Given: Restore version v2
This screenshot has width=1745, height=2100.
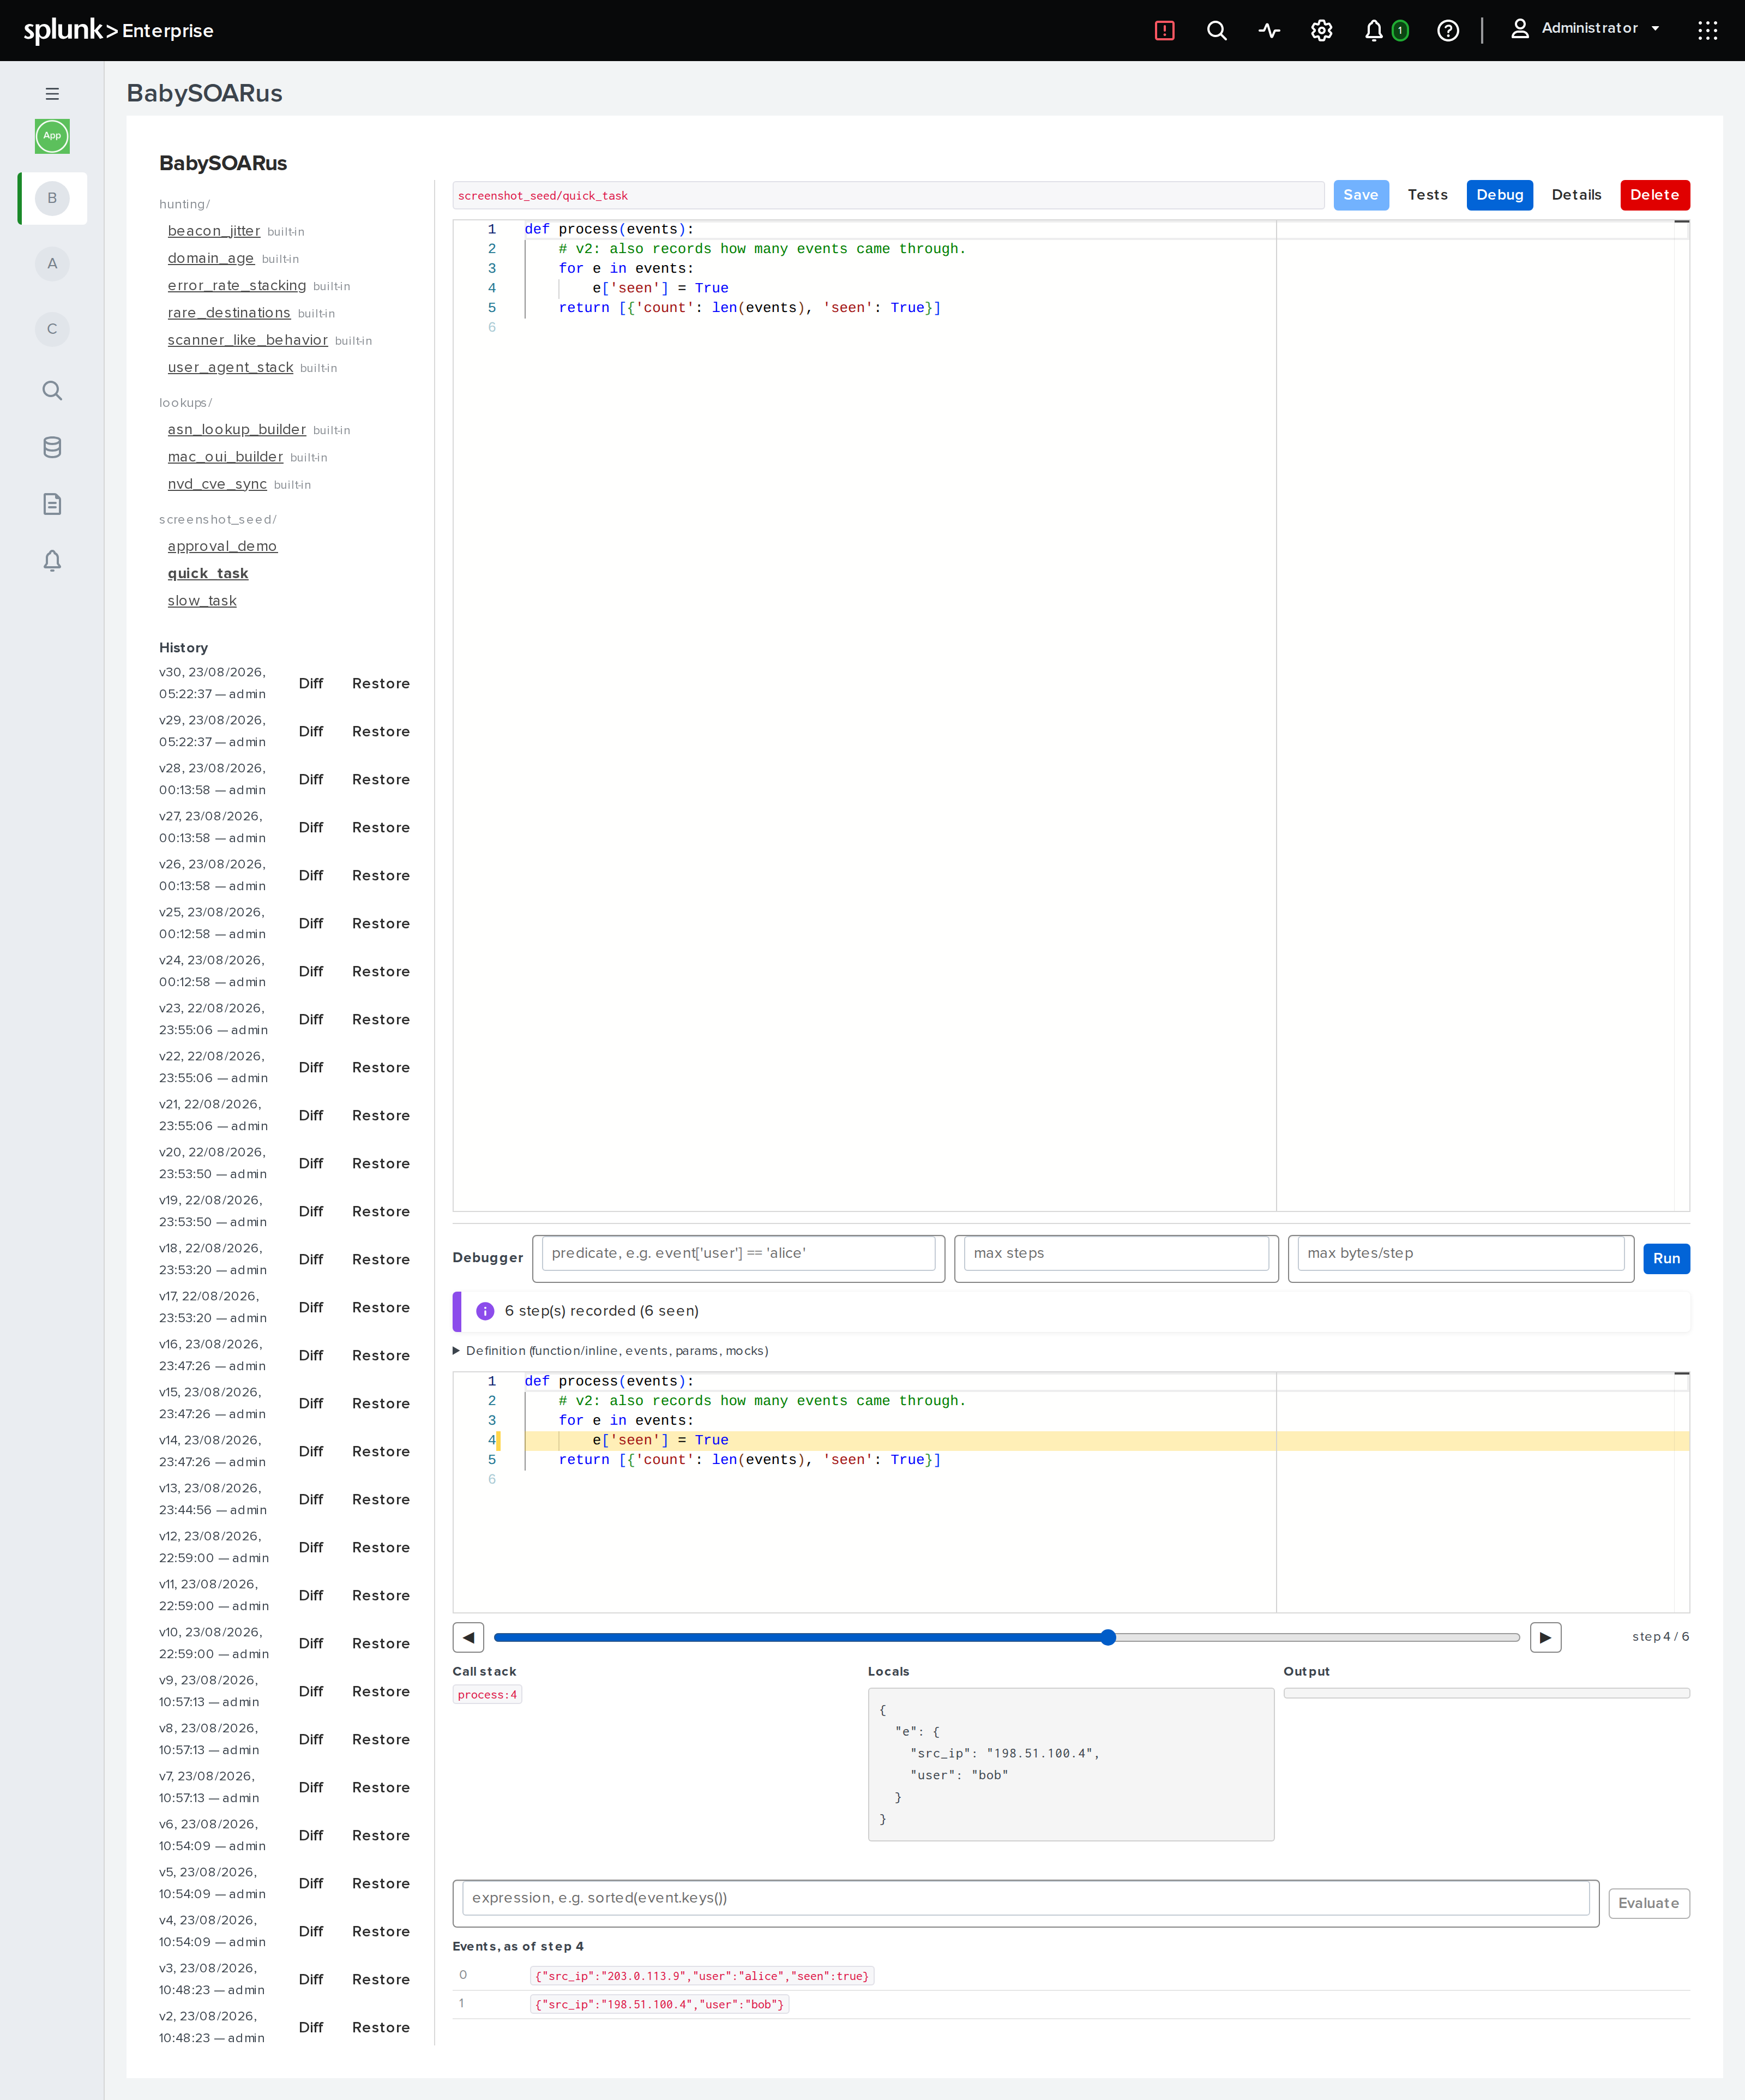Looking at the screenshot, I should pos(381,2027).
